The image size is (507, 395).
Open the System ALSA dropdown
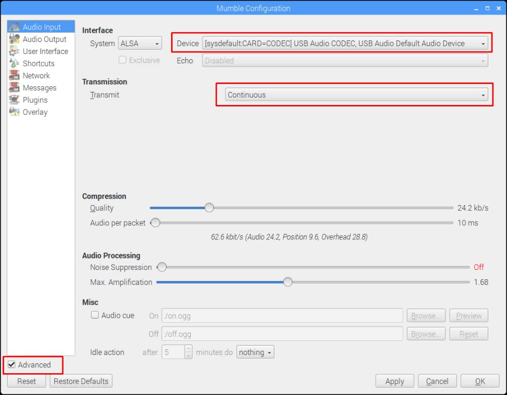(140, 43)
